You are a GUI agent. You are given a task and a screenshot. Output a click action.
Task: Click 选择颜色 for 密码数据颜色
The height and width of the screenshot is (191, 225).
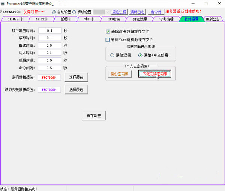point(76,77)
